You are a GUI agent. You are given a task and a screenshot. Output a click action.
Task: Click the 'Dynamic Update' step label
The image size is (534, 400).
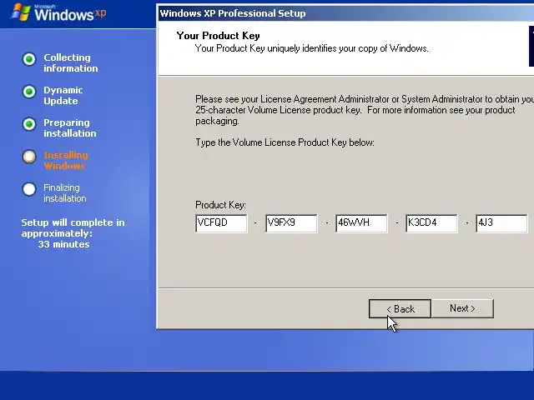(63, 95)
